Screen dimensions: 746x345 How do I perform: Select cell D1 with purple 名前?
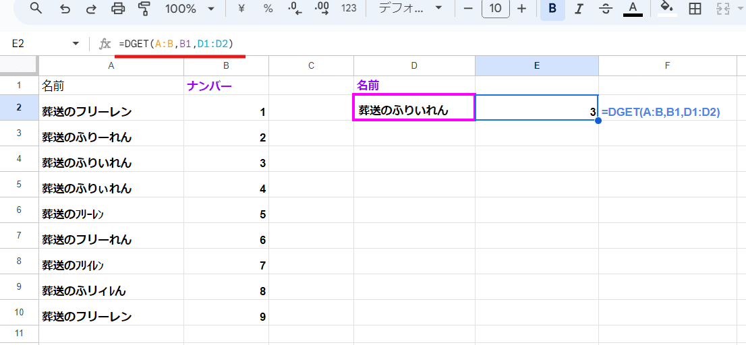pyautogui.click(x=414, y=86)
